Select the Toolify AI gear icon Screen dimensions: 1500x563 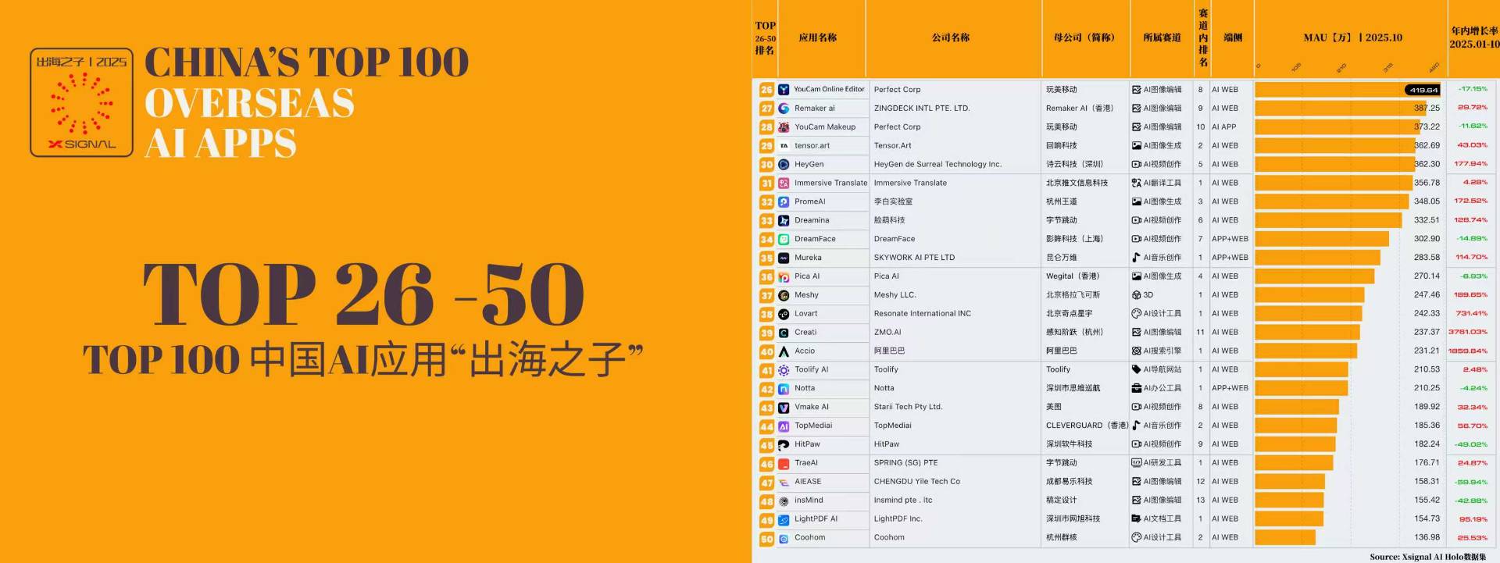click(x=784, y=370)
